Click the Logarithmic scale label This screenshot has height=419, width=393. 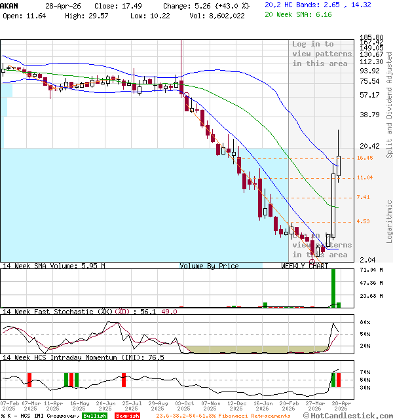(x=389, y=221)
